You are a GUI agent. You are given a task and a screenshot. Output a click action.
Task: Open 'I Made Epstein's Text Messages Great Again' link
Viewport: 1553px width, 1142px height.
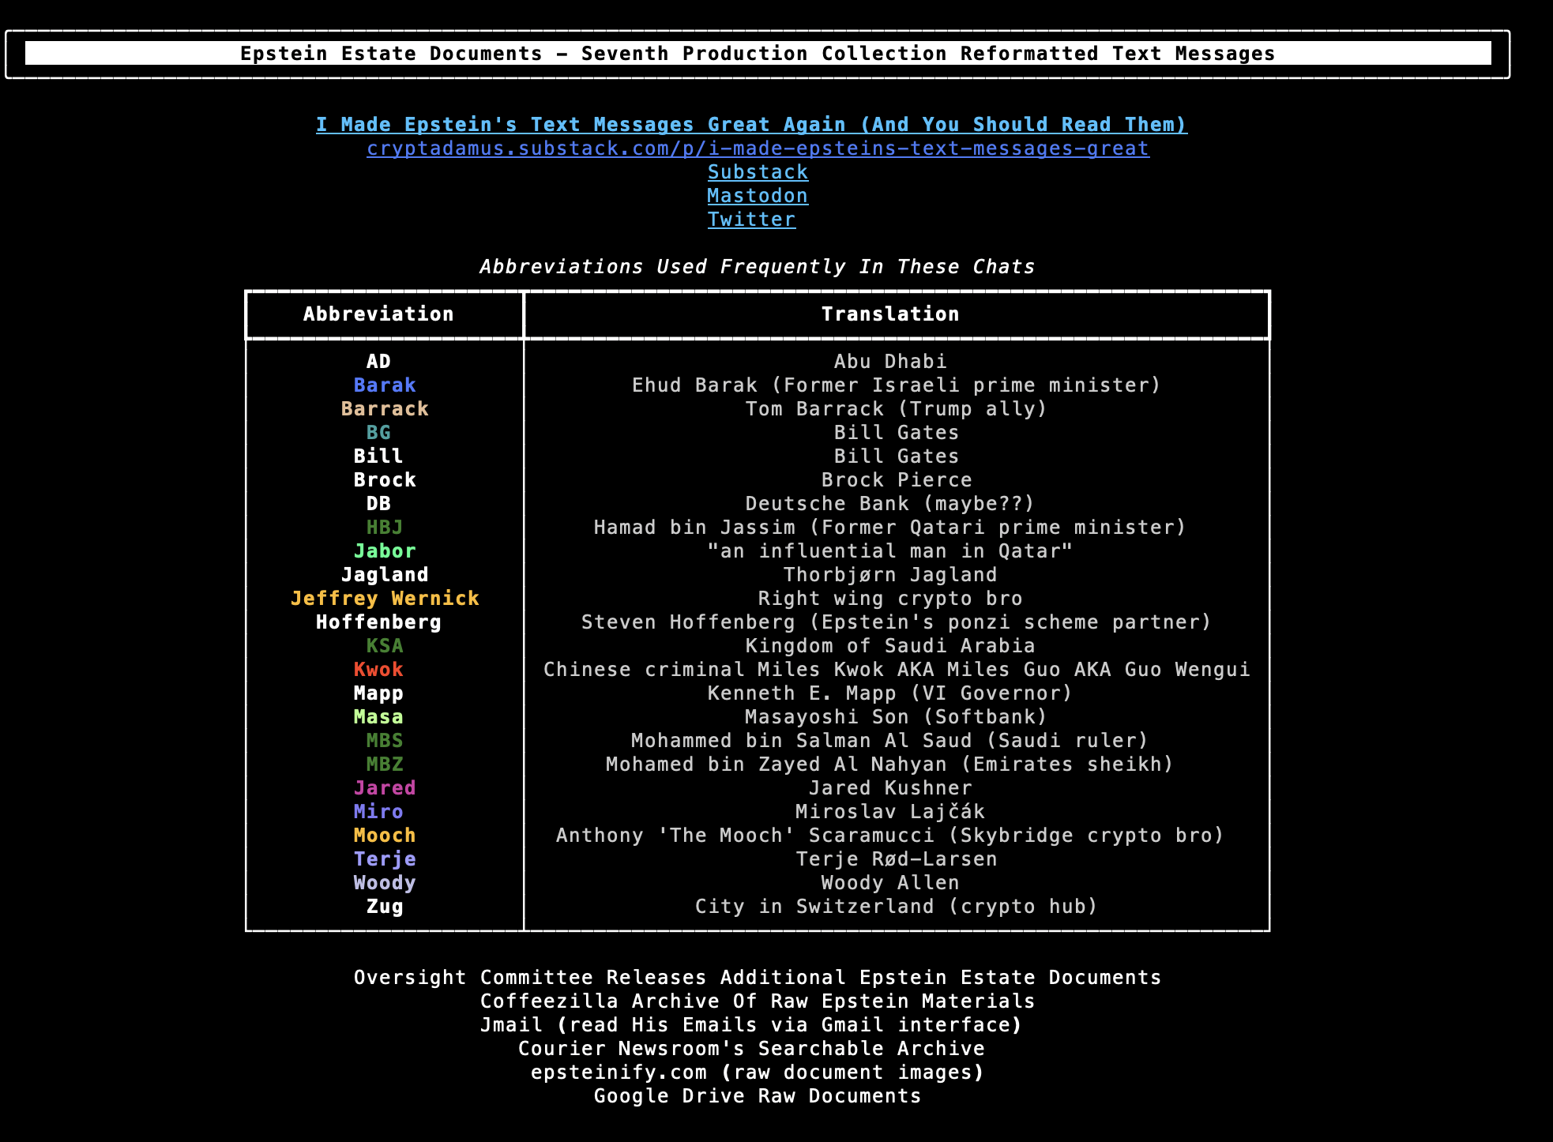pyautogui.click(x=751, y=125)
